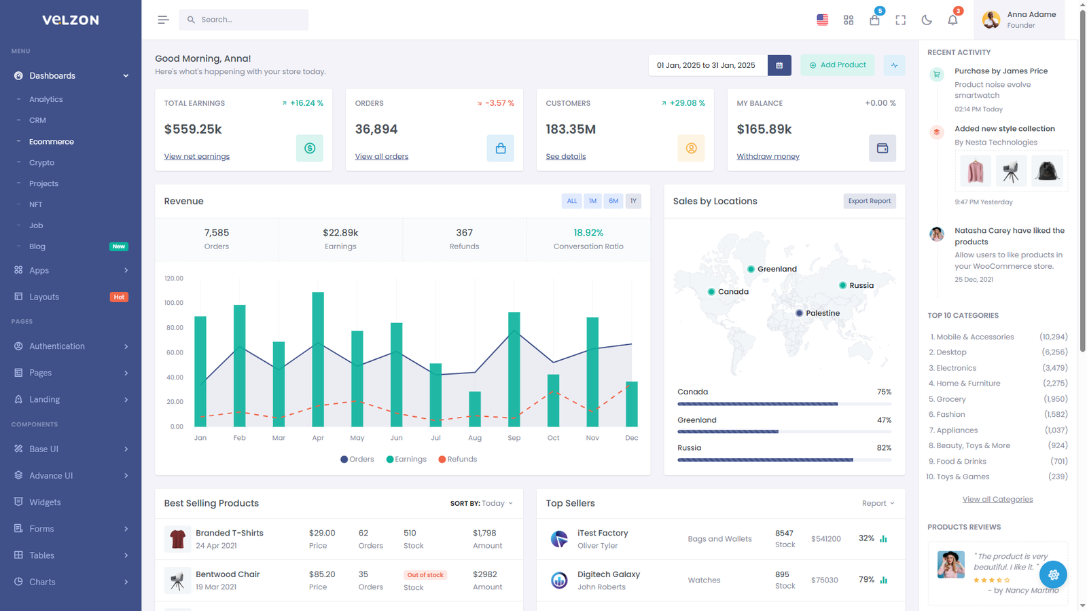
Task: Switch to dark mode with moon icon
Action: [x=927, y=20]
